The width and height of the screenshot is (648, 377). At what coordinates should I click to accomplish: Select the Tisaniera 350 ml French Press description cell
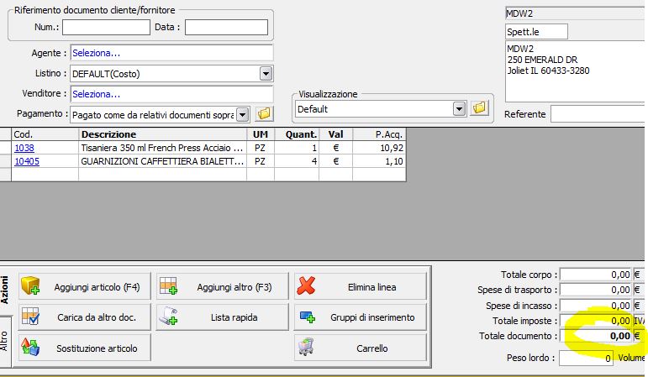[x=162, y=148]
